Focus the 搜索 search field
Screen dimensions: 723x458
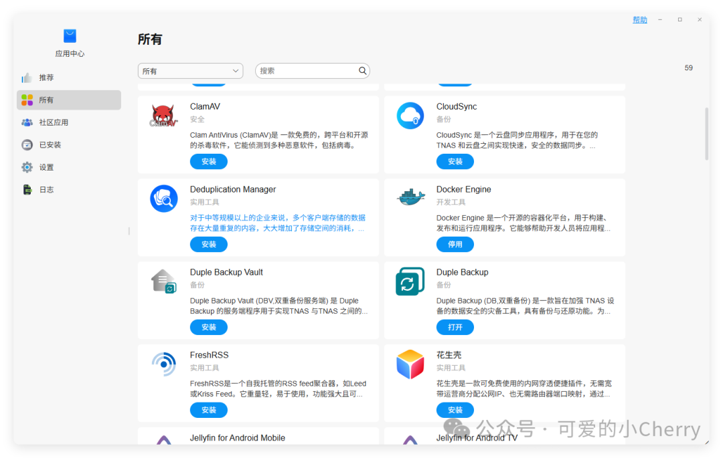[312, 71]
